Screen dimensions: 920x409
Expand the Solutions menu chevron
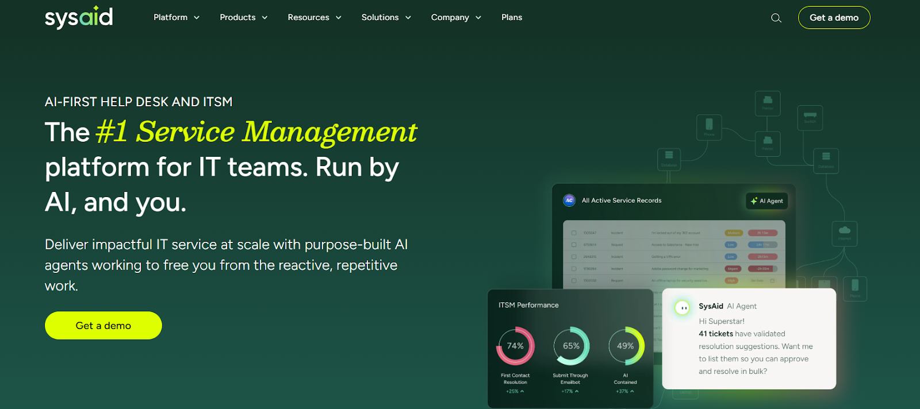pyautogui.click(x=408, y=18)
